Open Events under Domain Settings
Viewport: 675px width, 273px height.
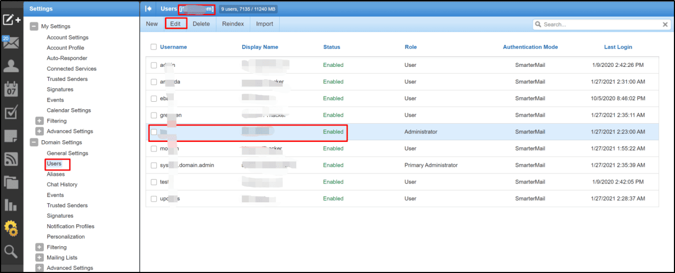pos(55,195)
